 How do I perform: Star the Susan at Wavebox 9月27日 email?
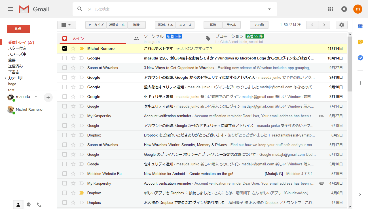click(73, 68)
